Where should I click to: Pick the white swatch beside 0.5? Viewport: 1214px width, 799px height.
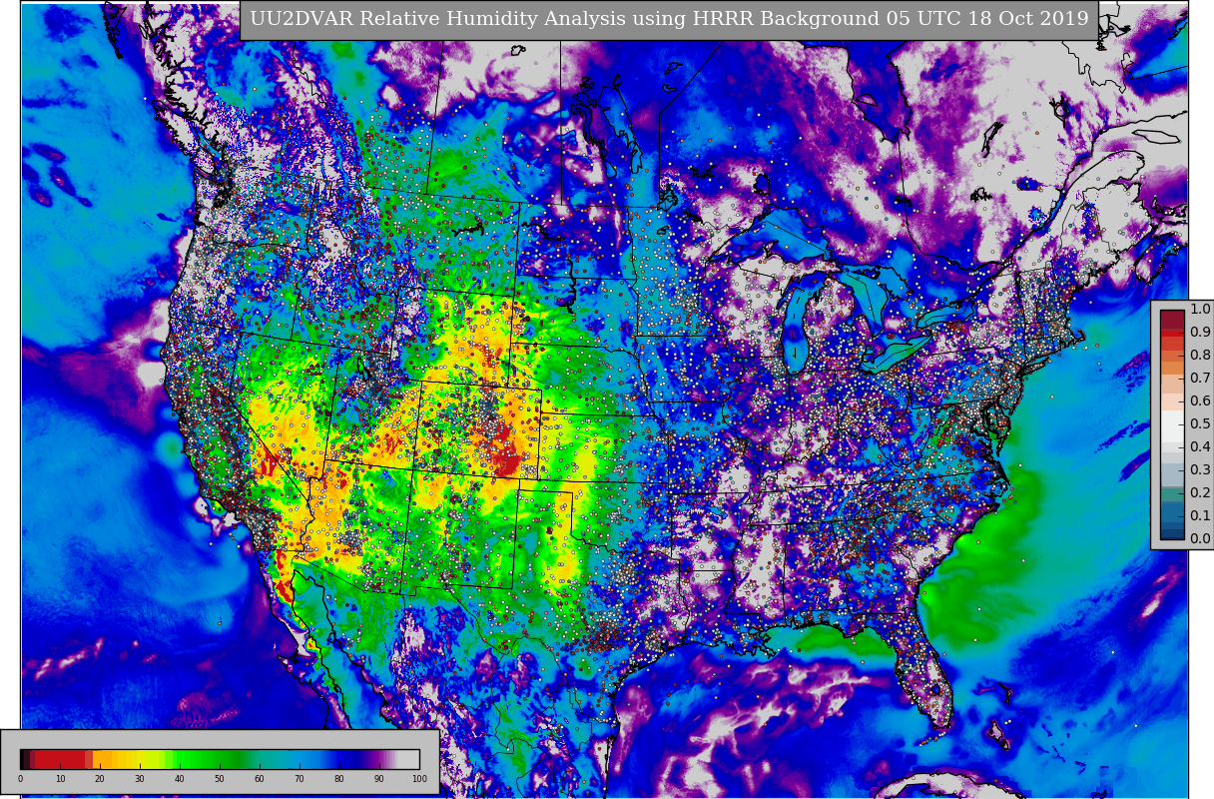click(x=1172, y=424)
